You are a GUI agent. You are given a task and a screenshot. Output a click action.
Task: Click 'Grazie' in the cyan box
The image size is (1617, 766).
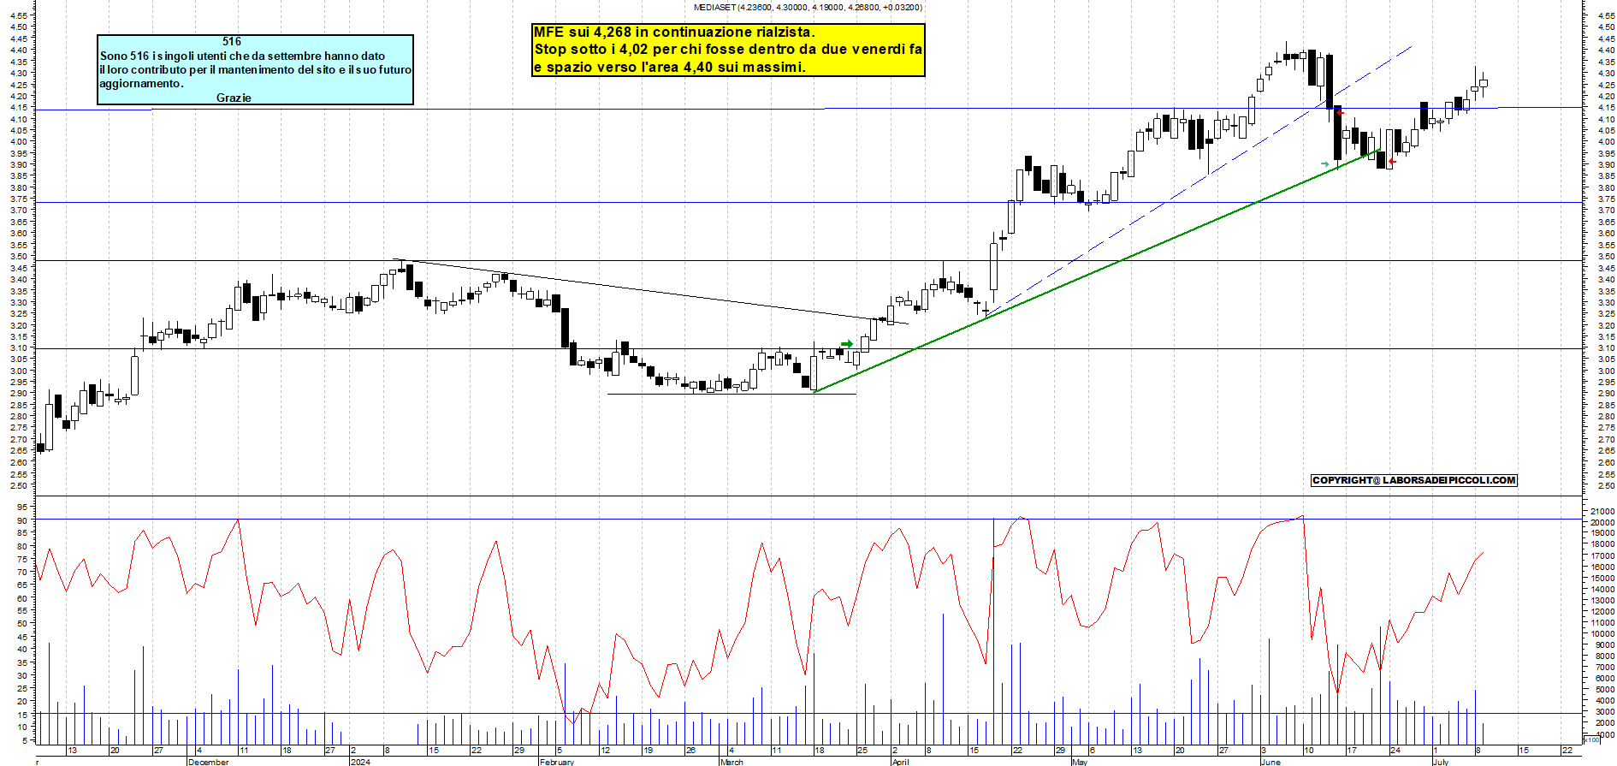pyautogui.click(x=234, y=98)
